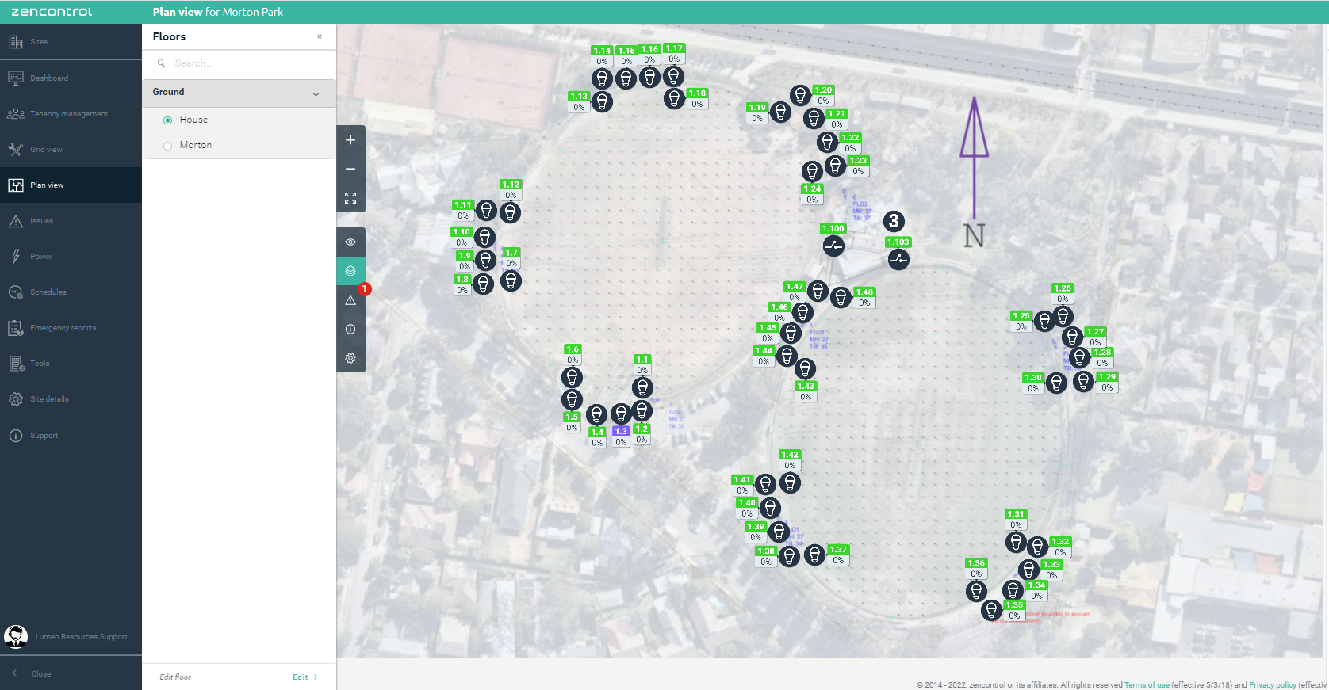Select the House floor radio button
Viewport: 1329px width, 690px height.
[x=167, y=120]
